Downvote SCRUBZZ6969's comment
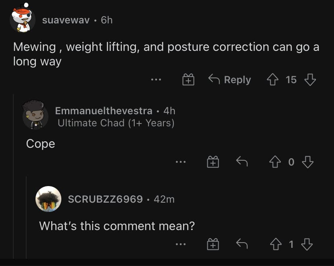Viewport: 334px width, 266px height. [x=307, y=244]
